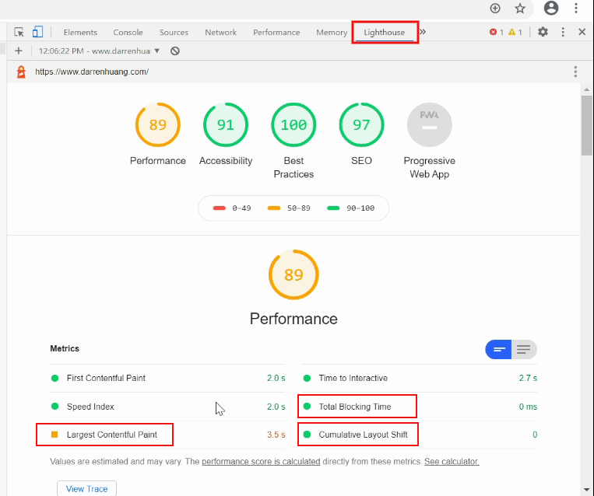
Task: Click Time to Interactive metric
Action: click(x=420, y=378)
